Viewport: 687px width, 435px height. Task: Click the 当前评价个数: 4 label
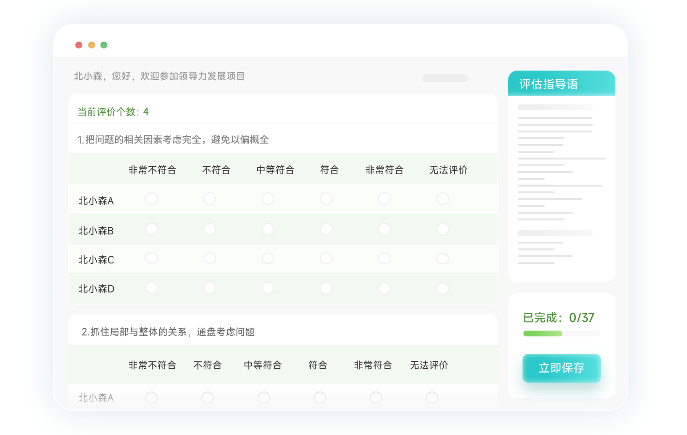coord(113,112)
